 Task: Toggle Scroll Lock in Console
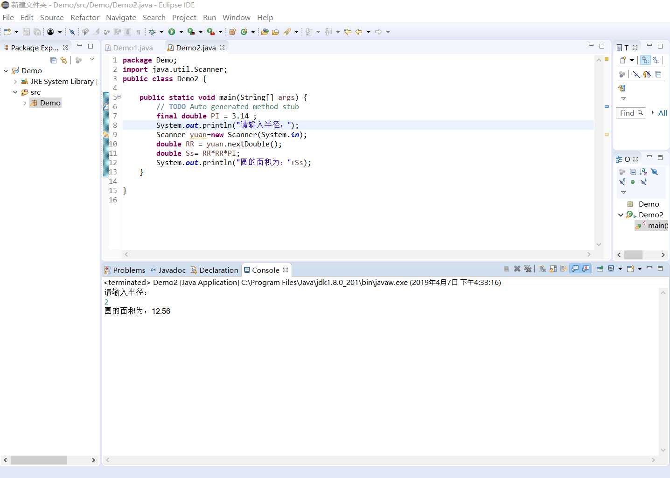click(x=553, y=269)
